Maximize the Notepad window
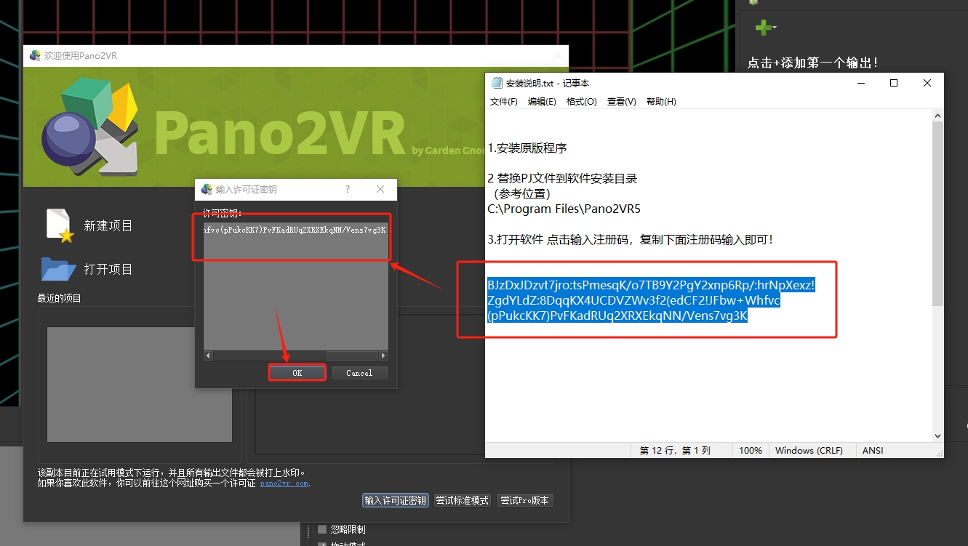This screenshot has width=968, height=546. (894, 83)
